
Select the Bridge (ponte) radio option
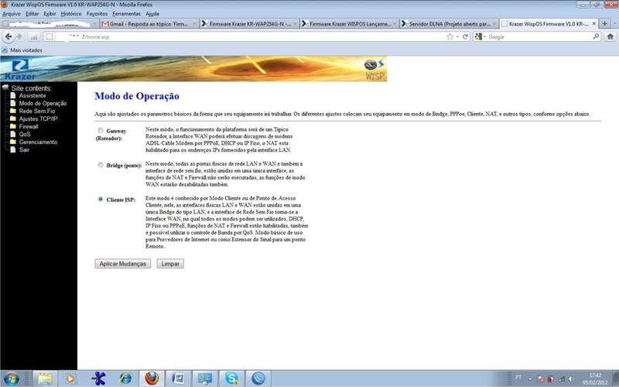(101, 165)
